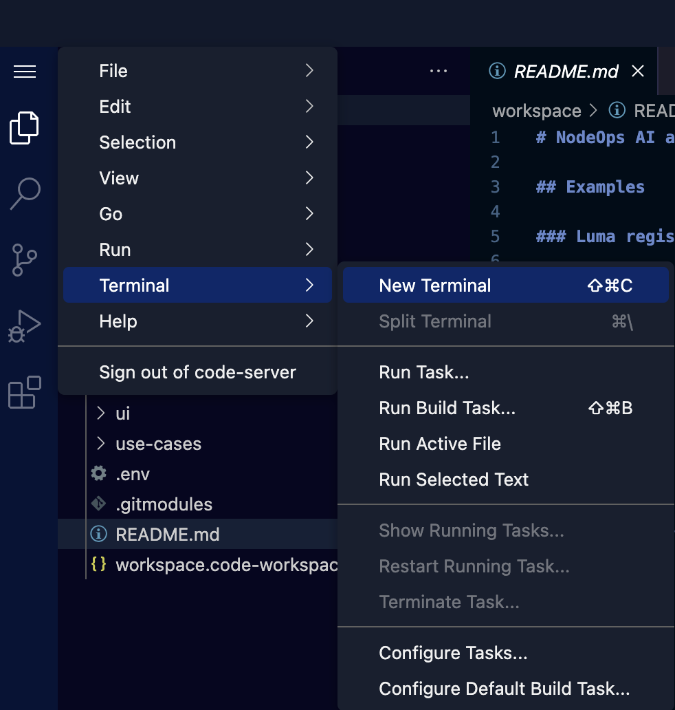The height and width of the screenshot is (710, 675).
Task: Select the README.md file in the explorer
Action: point(168,534)
